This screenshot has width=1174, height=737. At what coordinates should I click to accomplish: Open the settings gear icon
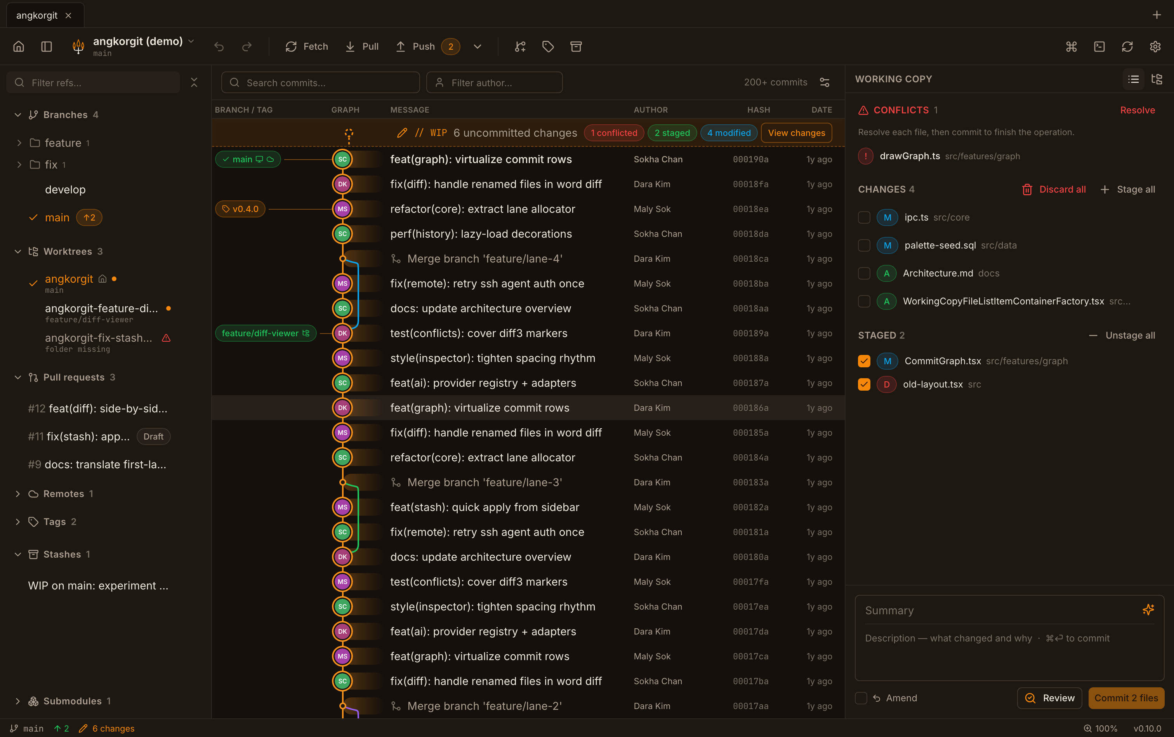pyautogui.click(x=1155, y=46)
